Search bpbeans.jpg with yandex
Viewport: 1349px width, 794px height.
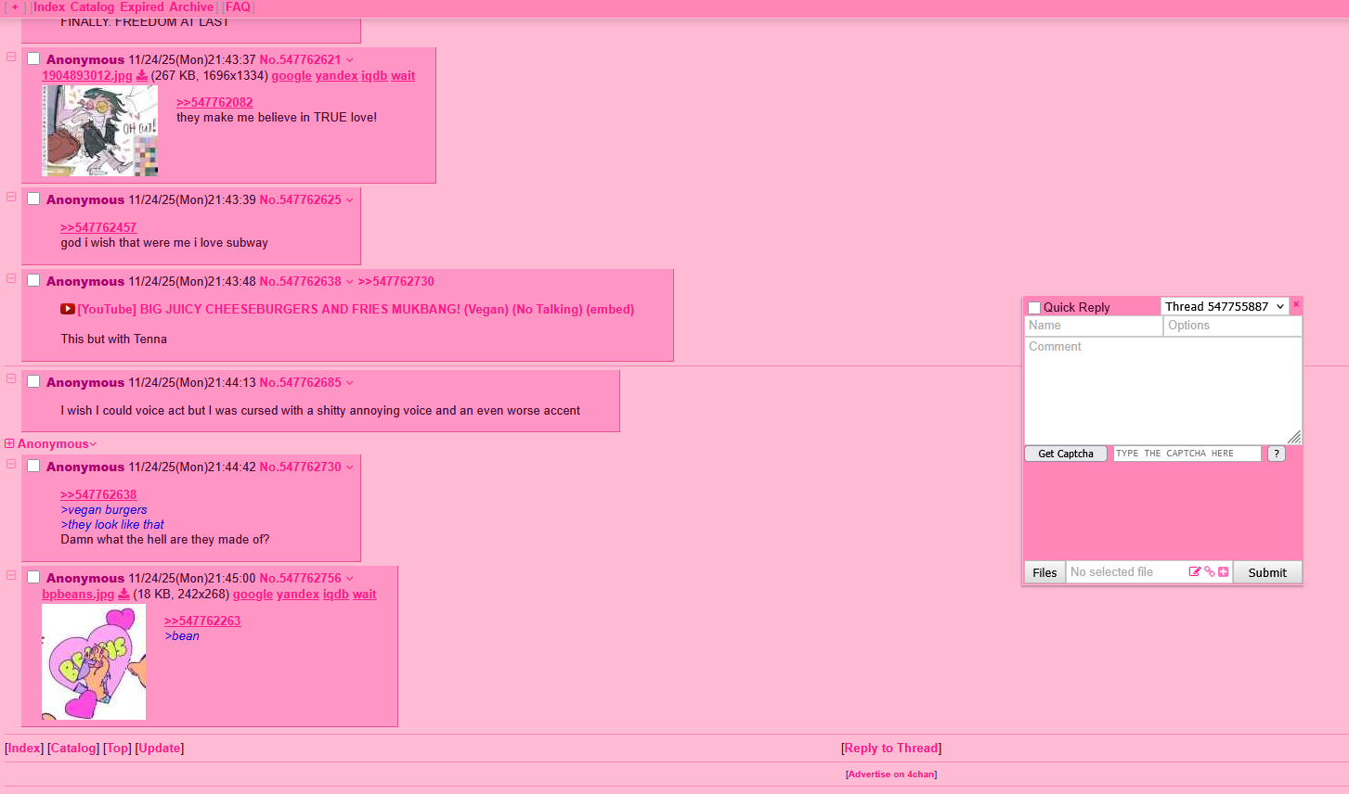298,595
